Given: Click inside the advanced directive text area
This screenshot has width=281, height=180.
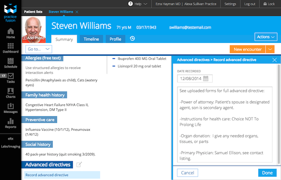Looking at the screenshot, I should 225,125.
